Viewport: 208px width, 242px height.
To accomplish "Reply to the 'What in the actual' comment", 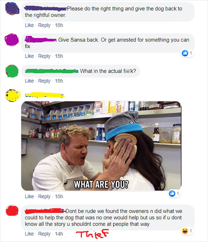I will [44, 81].
